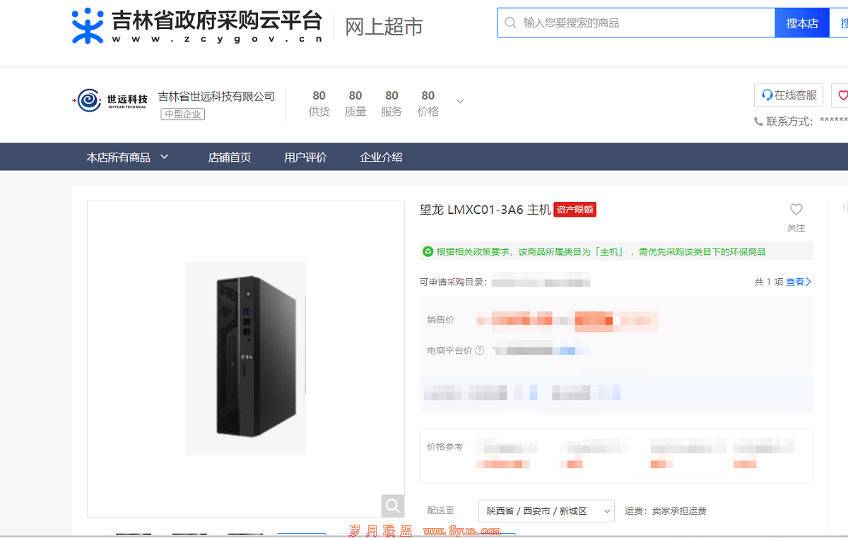
Task: Click the 80 服务 rating
Action: click(391, 103)
